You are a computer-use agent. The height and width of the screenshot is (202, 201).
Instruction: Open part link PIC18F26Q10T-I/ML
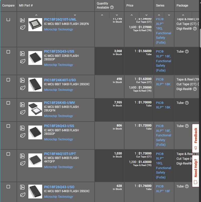60,19
